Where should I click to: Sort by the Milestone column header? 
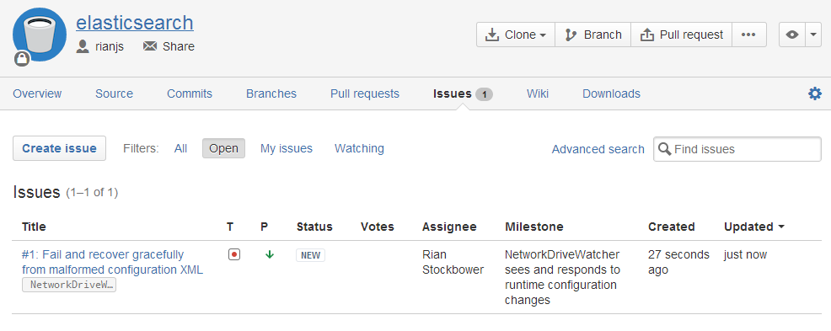(x=534, y=227)
